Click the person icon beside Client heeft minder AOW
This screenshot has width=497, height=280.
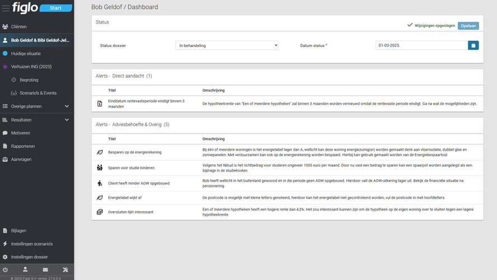click(x=100, y=183)
